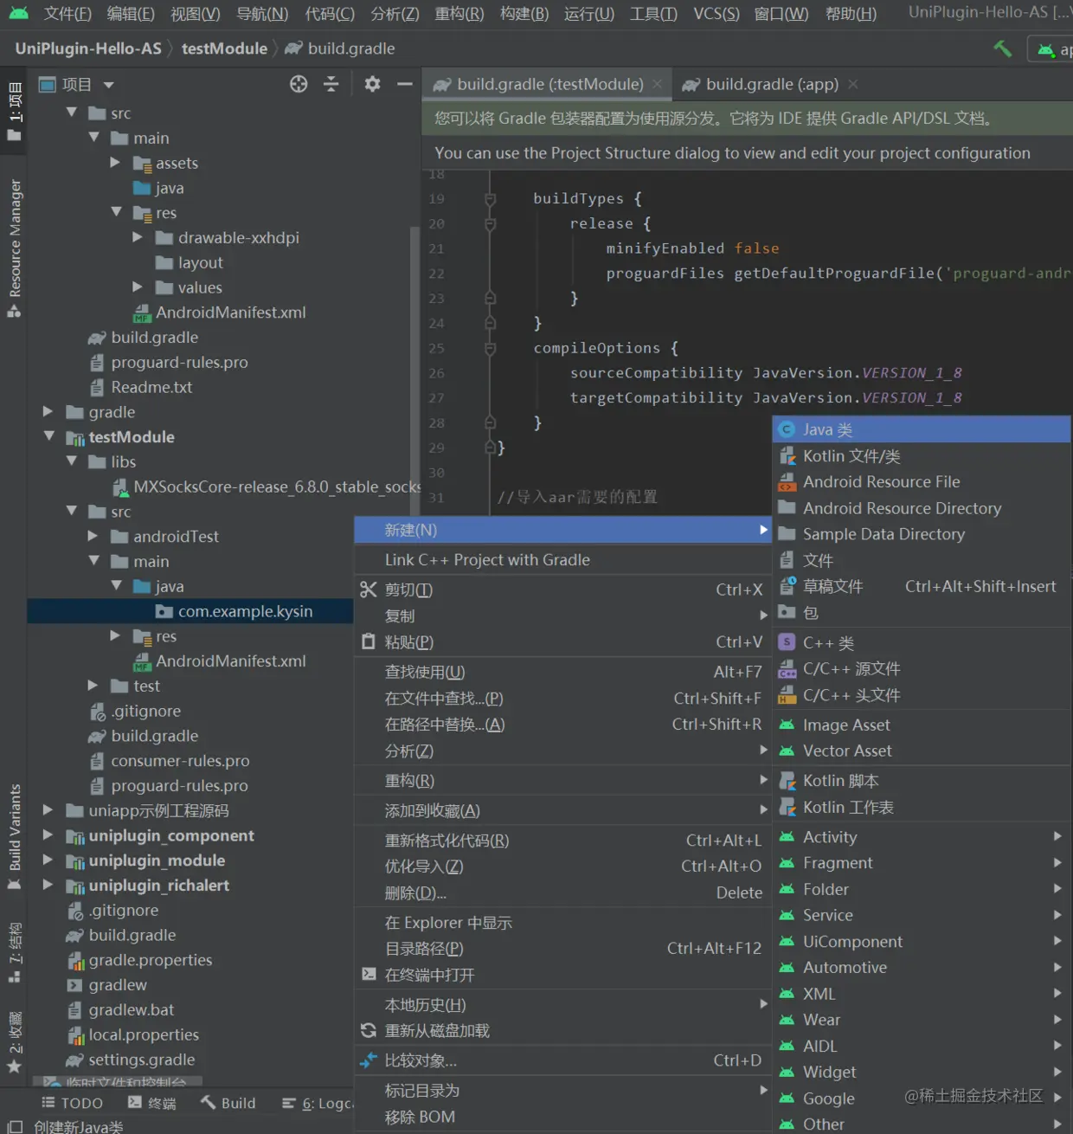Choose Android Resource Directory option
1073x1134 pixels.
pyautogui.click(x=922, y=508)
